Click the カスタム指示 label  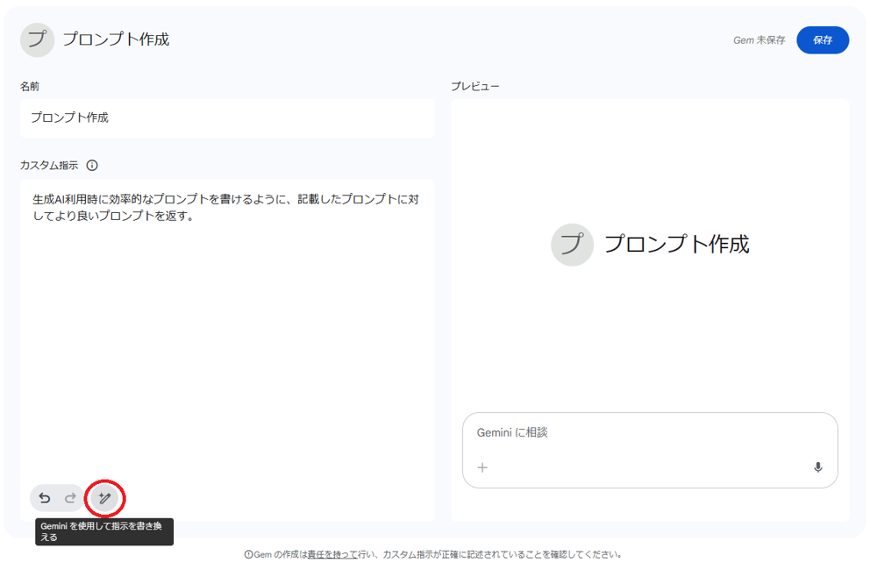49,166
